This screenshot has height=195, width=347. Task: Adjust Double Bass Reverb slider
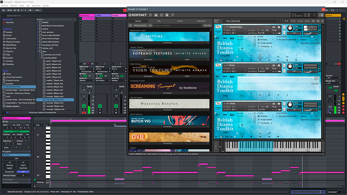tap(315, 40)
